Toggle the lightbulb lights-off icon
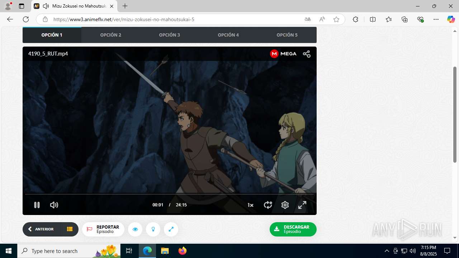The image size is (459, 258). click(153, 229)
